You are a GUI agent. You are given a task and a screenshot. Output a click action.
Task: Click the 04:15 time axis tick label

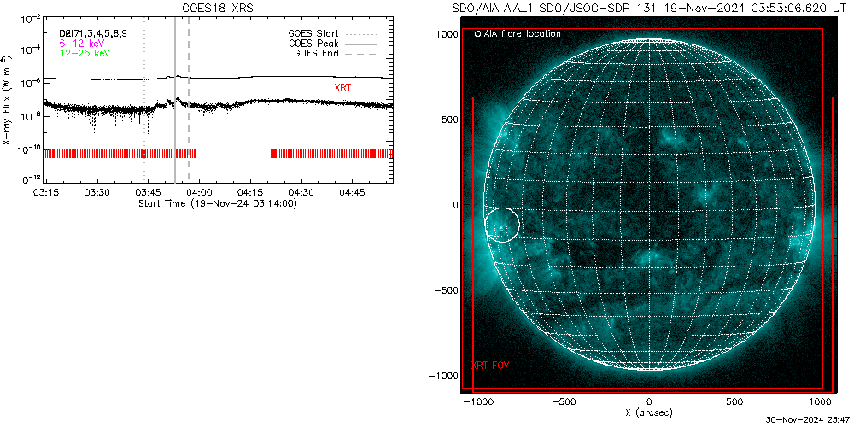tap(250, 192)
